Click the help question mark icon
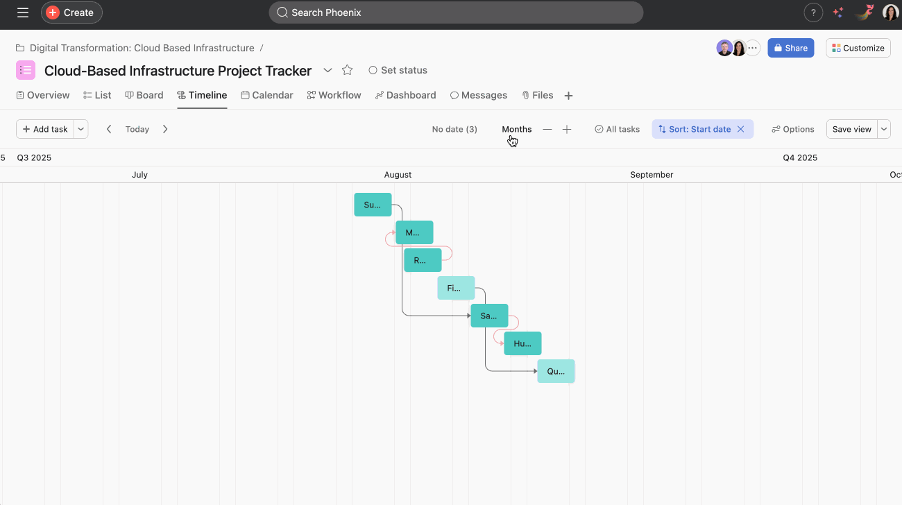902x505 pixels. click(813, 12)
